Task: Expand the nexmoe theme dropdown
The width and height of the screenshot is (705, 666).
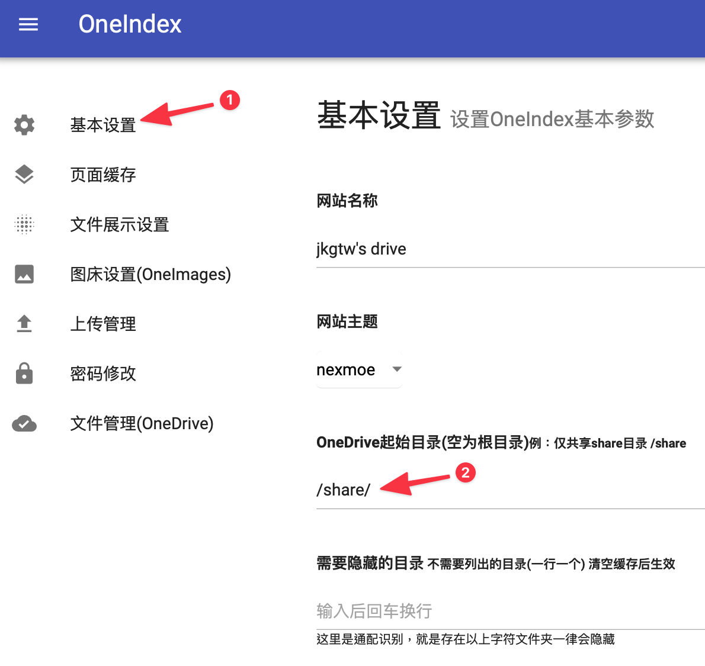Action: pos(359,369)
